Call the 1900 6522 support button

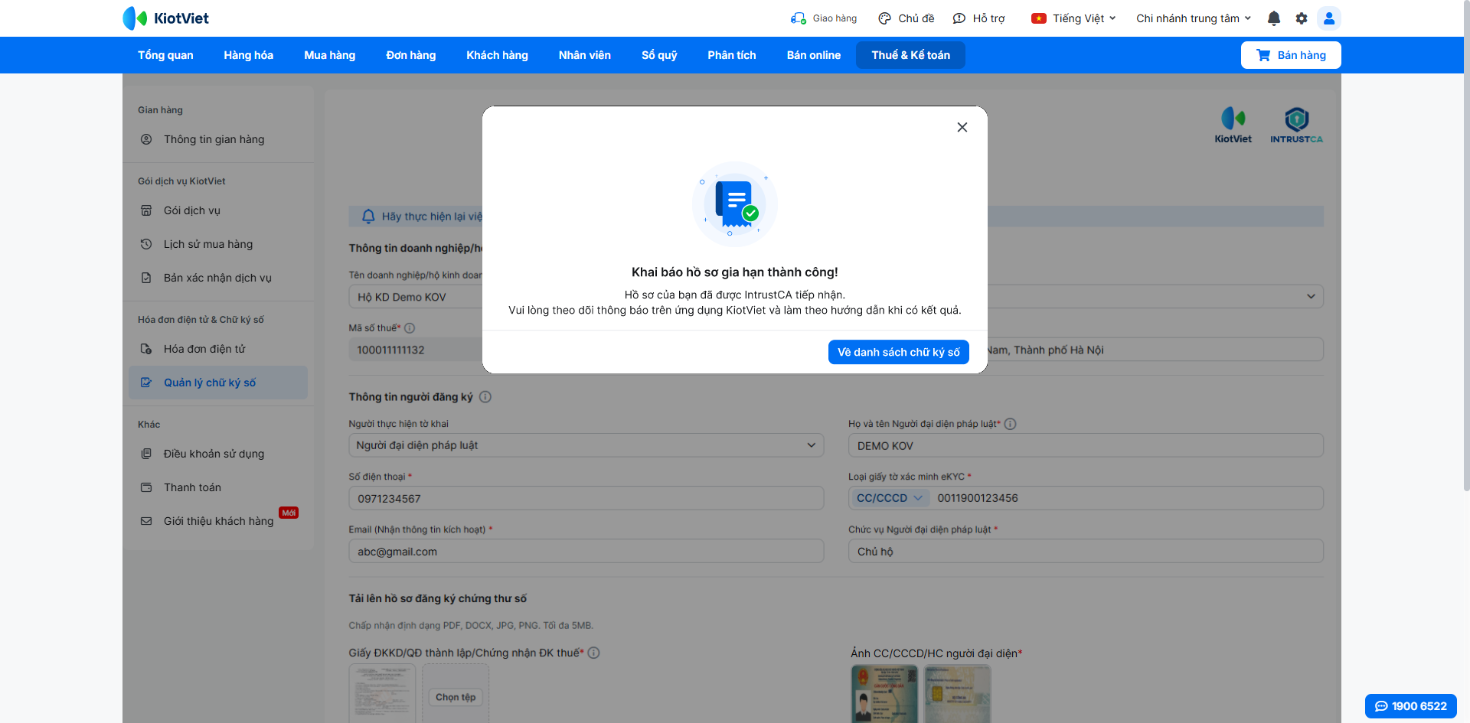click(x=1411, y=706)
